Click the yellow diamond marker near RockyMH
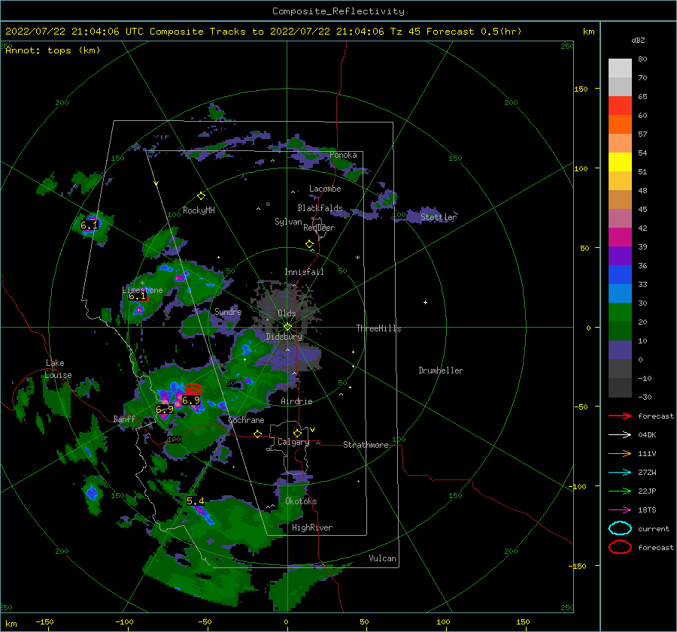 pyautogui.click(x=201, y=196)
